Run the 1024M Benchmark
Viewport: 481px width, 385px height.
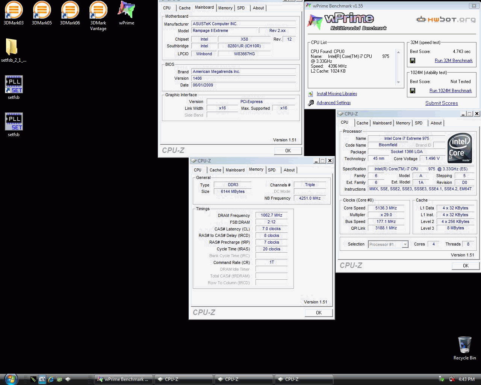(x=451, y=91)
